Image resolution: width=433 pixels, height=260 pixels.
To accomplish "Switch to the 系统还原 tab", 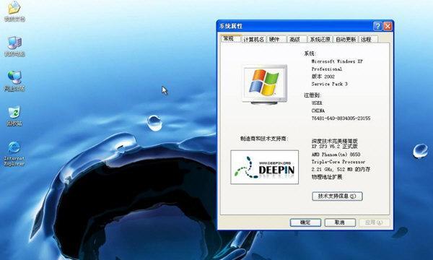I will [x=320, y=40].
